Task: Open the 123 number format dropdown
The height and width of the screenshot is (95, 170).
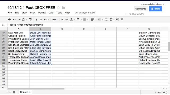Action: pyautogui.click(x=46, y=20)
